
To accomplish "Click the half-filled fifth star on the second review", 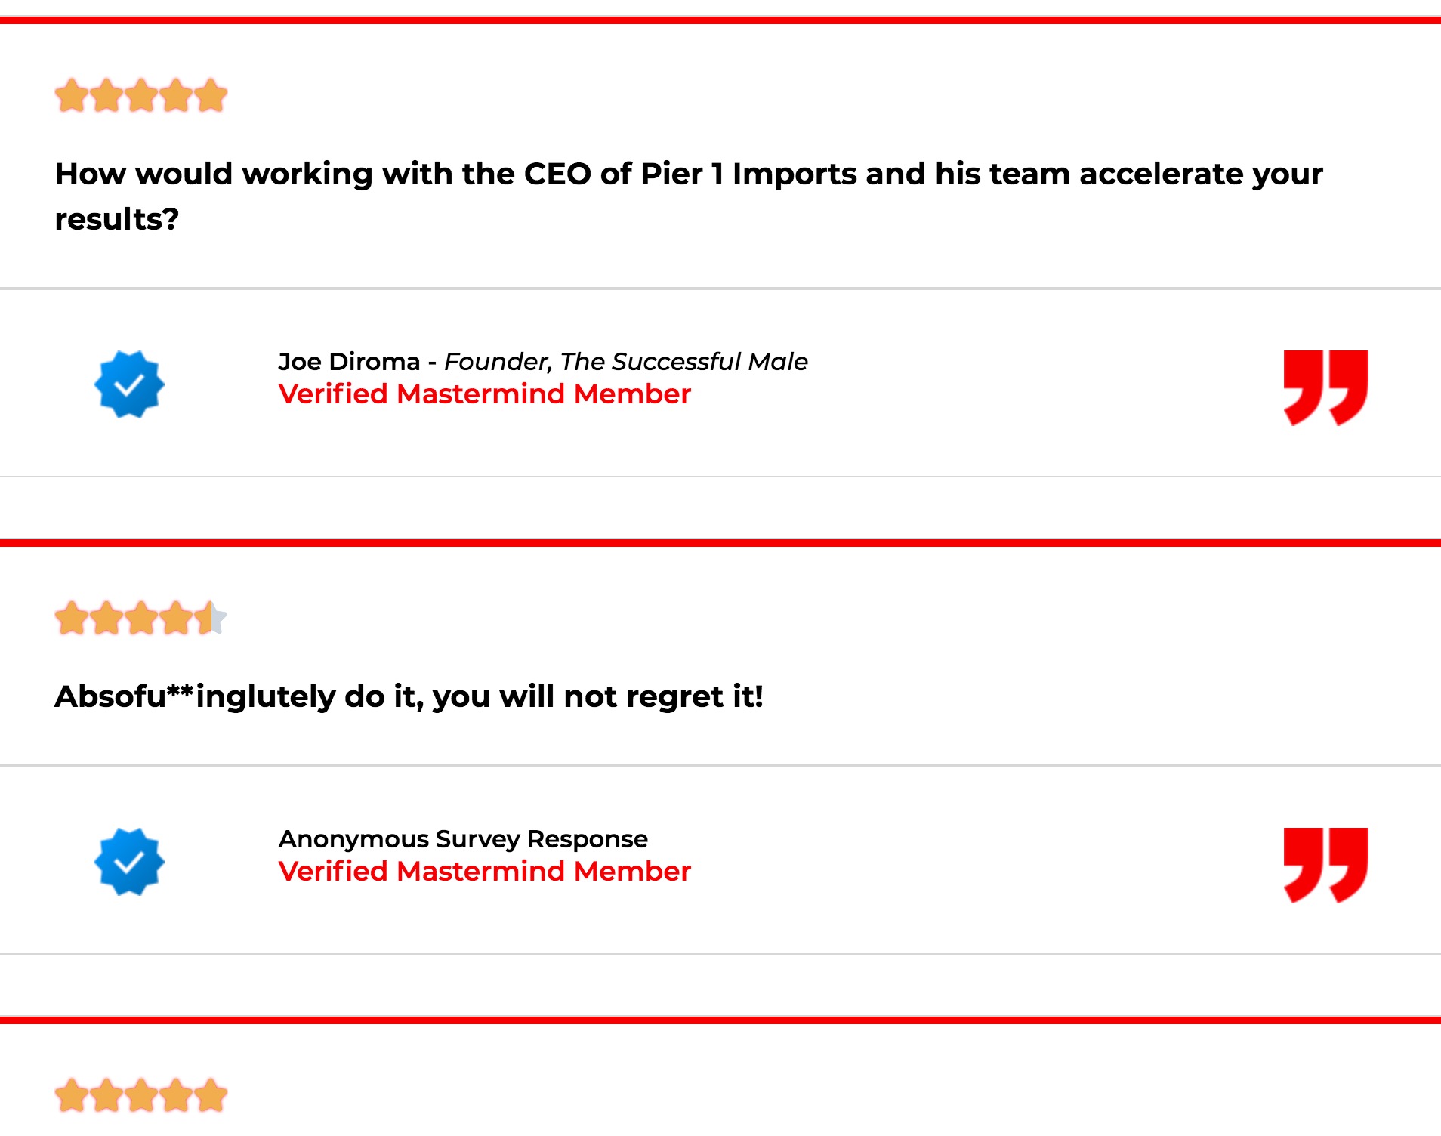I will click(x=211, y=618).
